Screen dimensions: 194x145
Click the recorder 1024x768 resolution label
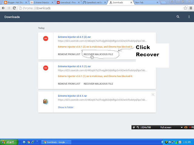145,127
